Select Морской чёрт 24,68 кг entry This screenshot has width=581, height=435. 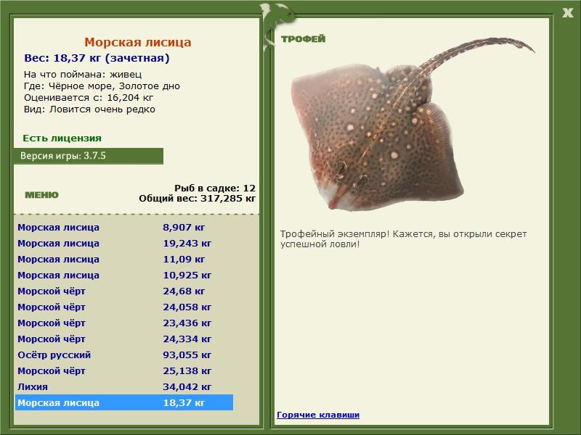tap(123, 291)
